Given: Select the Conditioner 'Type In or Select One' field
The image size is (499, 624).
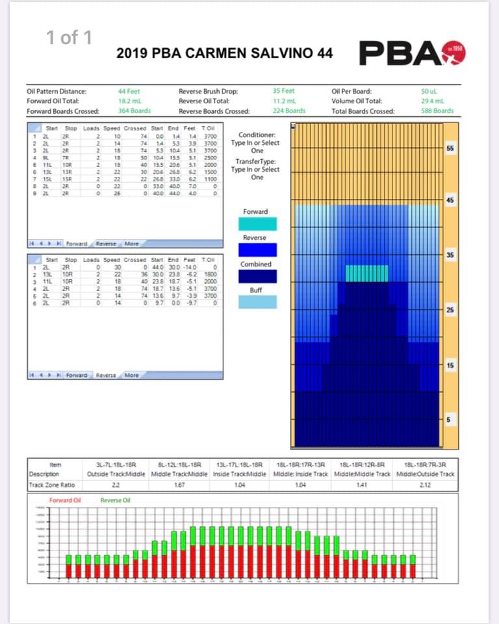Looking at the screenshot, I should click(255, 146).
